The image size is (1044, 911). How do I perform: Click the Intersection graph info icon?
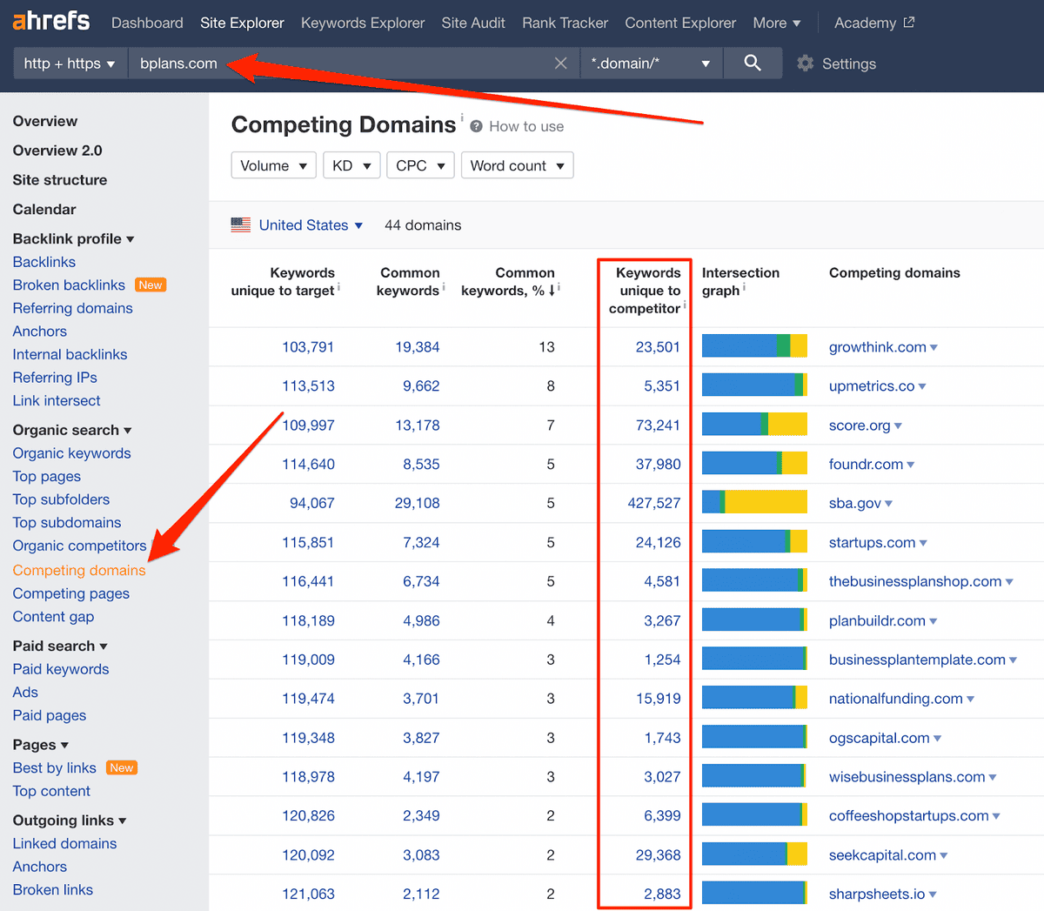[744, 287]
